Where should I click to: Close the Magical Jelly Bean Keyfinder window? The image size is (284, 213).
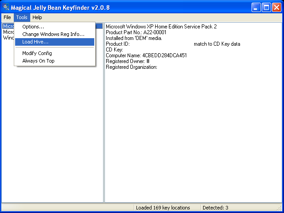coord(276,7)
